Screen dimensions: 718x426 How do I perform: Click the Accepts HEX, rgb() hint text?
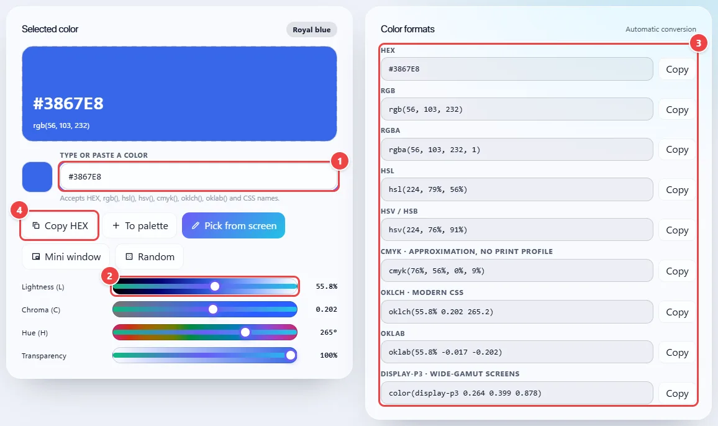pos(170,198)
